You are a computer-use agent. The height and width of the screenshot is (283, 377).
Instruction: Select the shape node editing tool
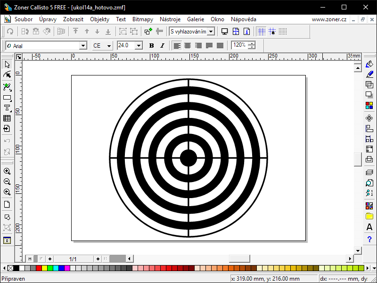pyautogui.click(x=7, y=75)
